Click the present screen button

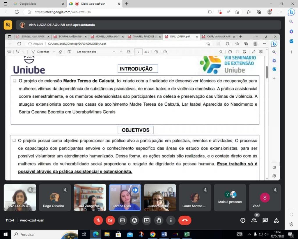pos(147,220)
